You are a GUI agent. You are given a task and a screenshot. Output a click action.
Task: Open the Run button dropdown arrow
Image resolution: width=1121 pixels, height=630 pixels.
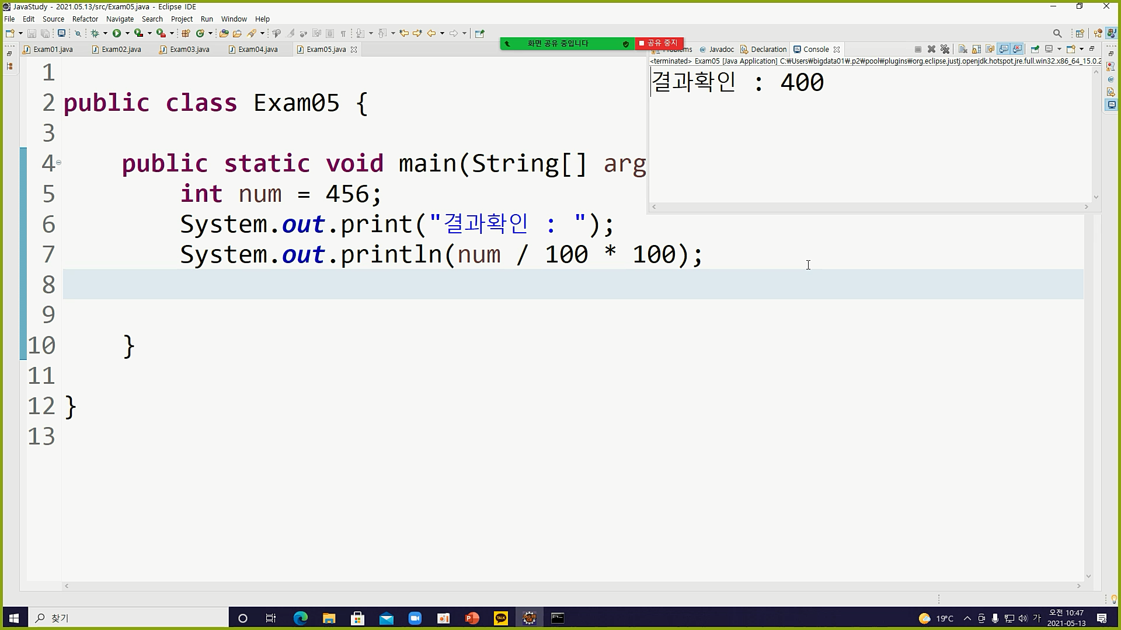[127, 33]
